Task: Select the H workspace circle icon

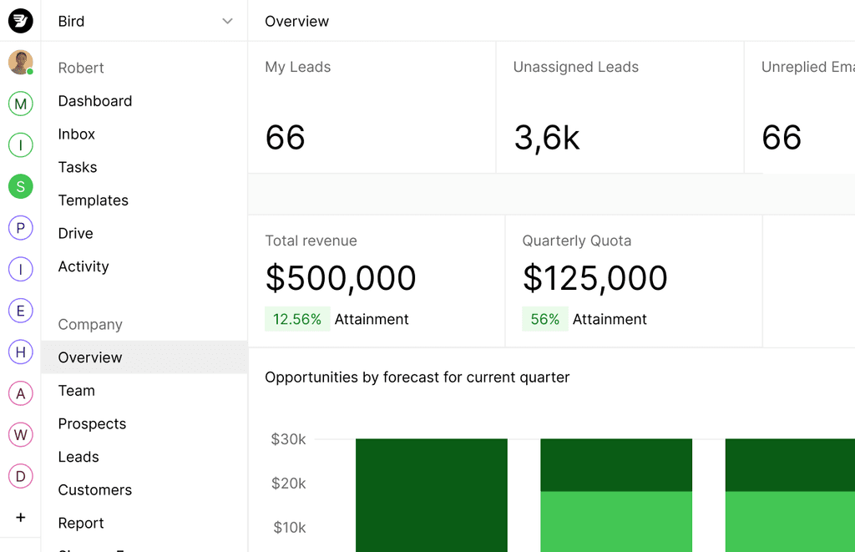Action: [20, 352]
